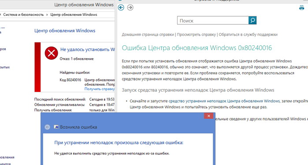Click Запуск средства устранения неполадок subheading
The width and height of the screenshot is (308, 165).
pos(198,90)
